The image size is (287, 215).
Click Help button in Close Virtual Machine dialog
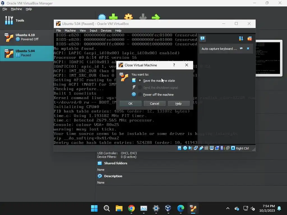pyautogui.click(x=179, y=104)
